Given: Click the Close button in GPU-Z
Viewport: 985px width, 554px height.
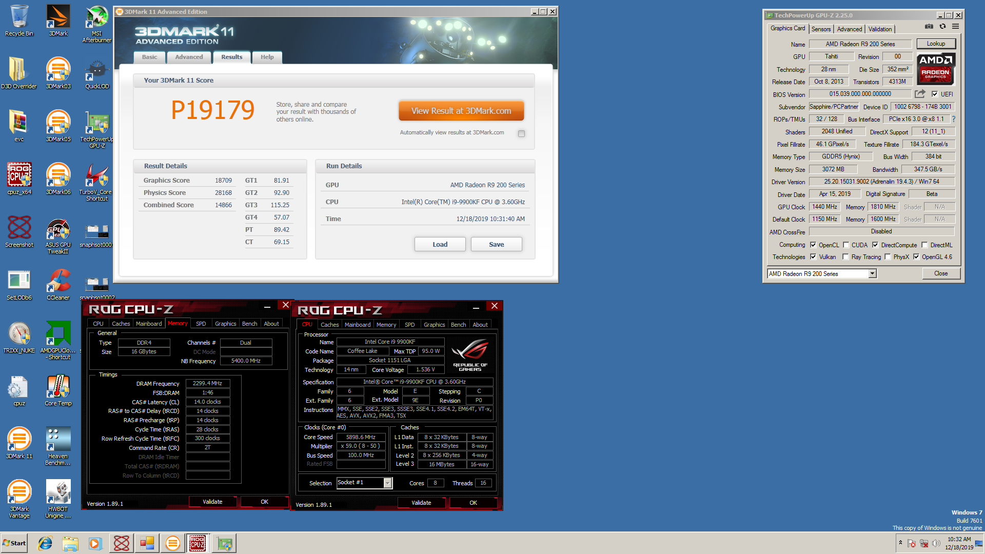Looking at the screenshot, I should click(941, 273).
